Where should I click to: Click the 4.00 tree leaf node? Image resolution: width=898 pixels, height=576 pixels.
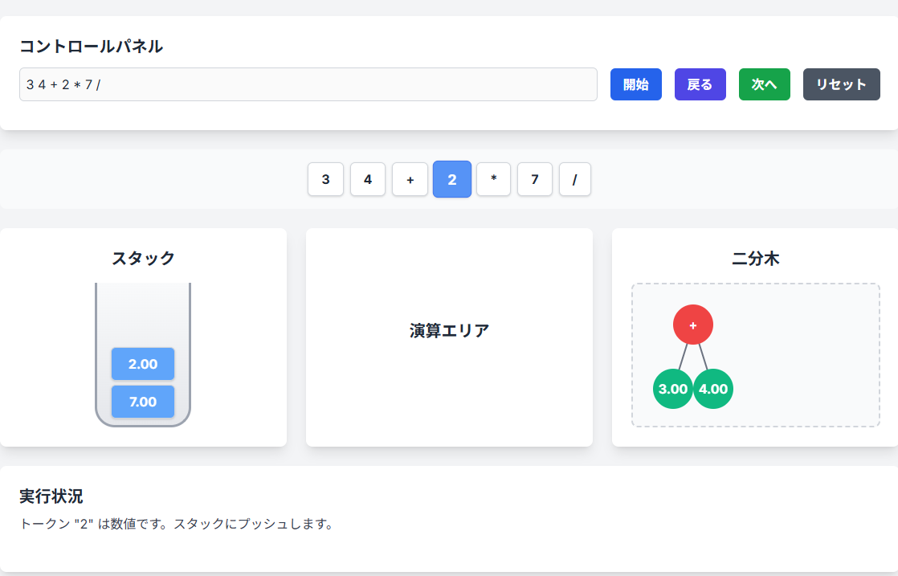[x=713, y=389]
